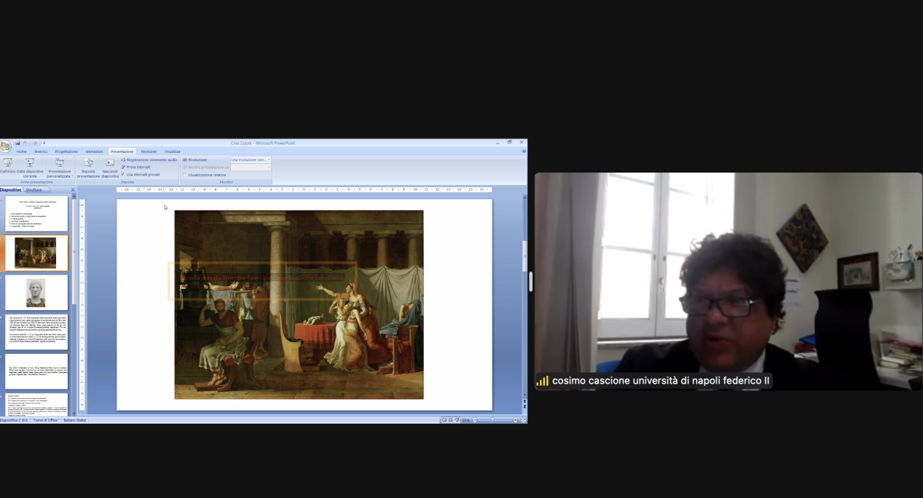Viewport: 923px width, 498px height.
Task: Expand Quick Access Toolbar customize arrow
Action: (x=44, y=143)
